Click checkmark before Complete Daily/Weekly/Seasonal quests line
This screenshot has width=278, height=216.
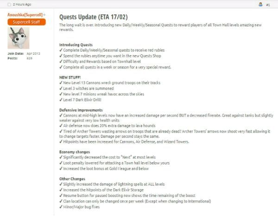61,50
